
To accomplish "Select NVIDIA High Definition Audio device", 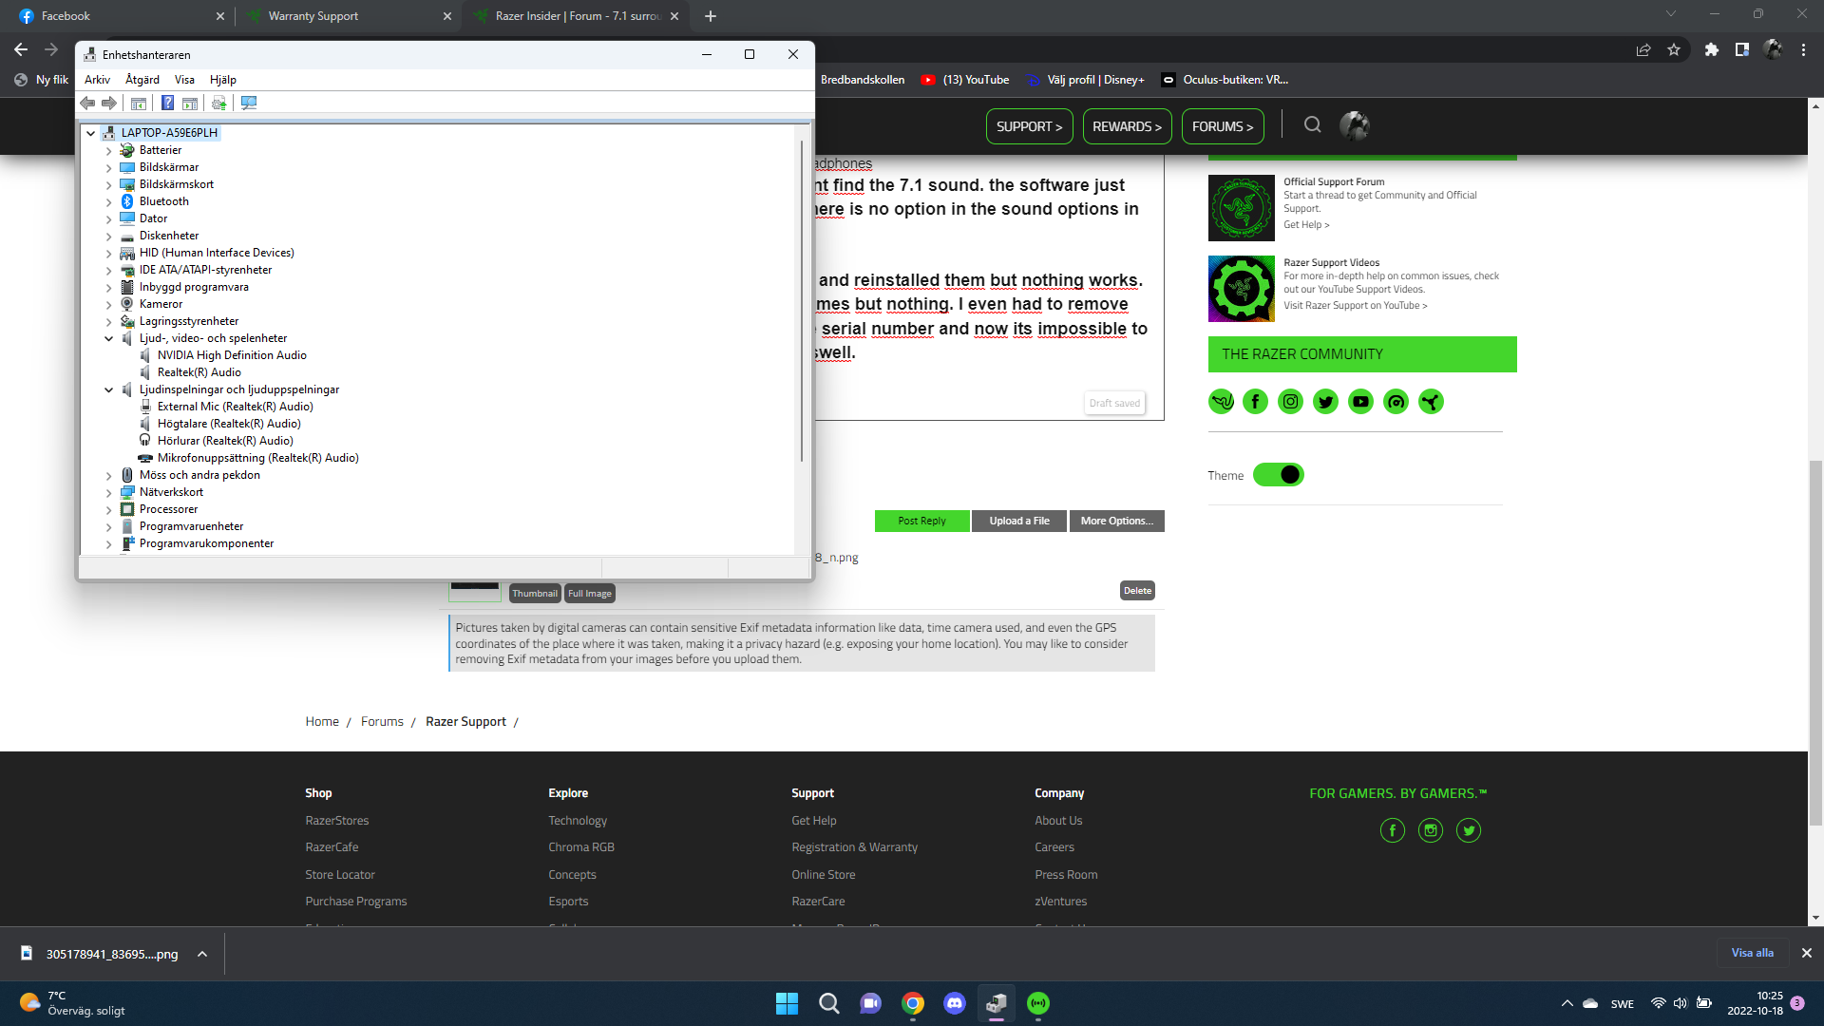I will [232, 355].
